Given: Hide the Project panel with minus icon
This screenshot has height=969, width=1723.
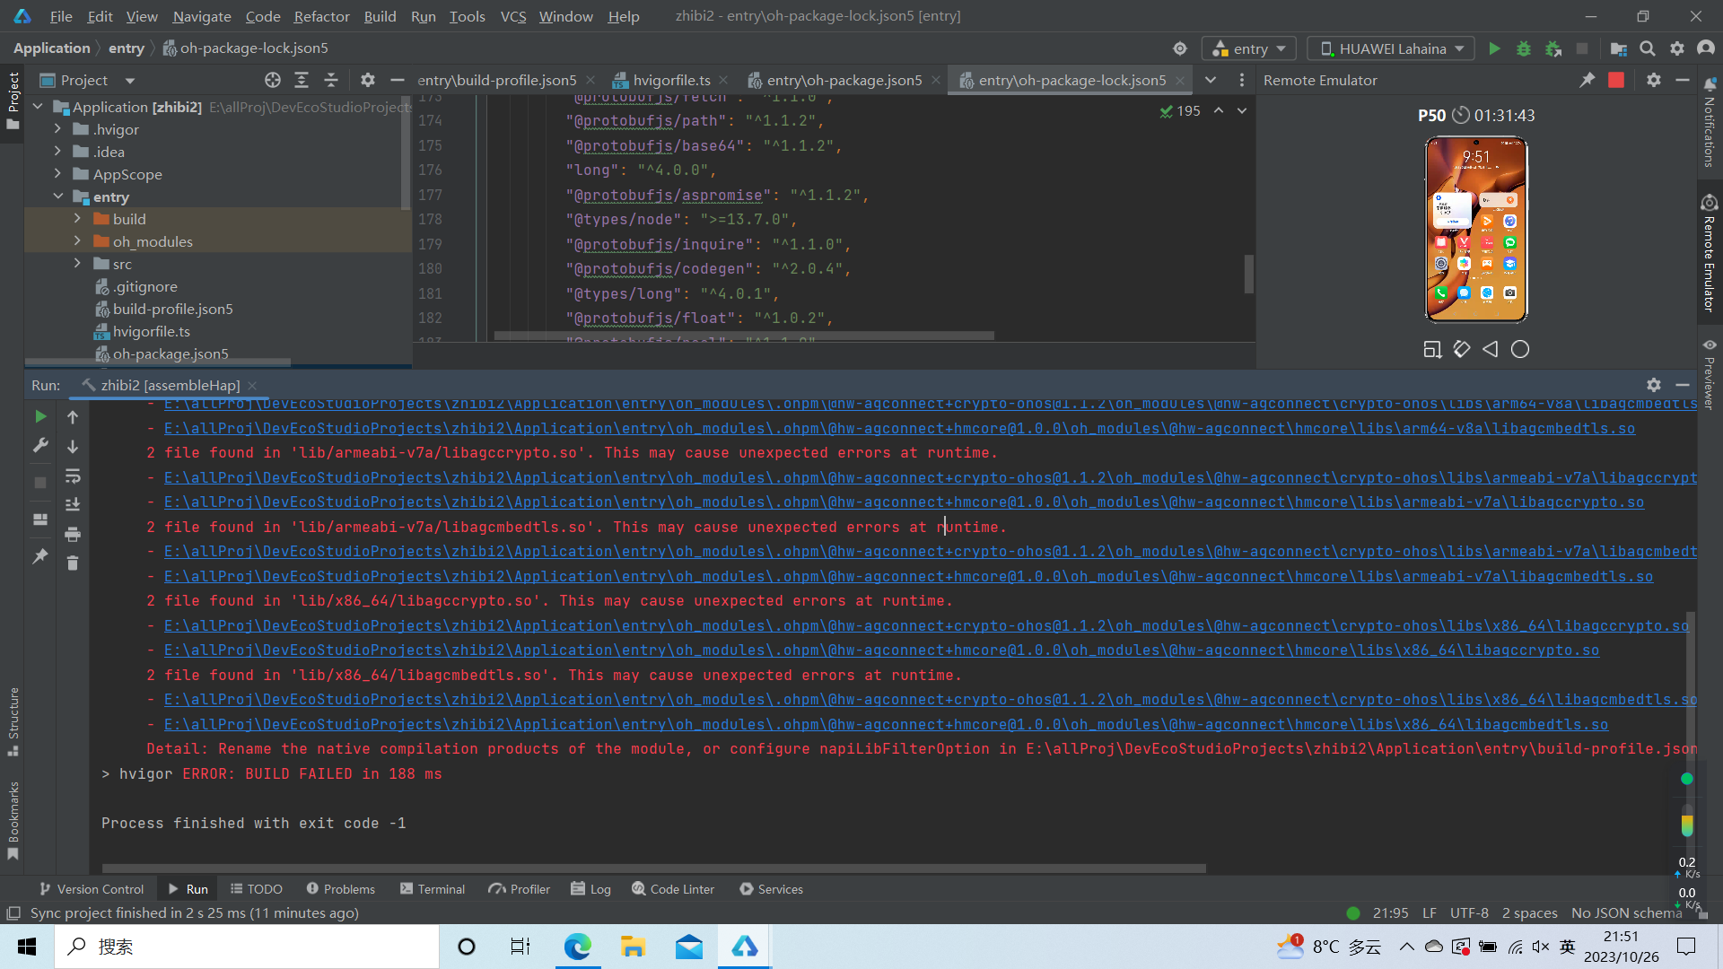Looking at the screenshot, I should click(398, 80).
